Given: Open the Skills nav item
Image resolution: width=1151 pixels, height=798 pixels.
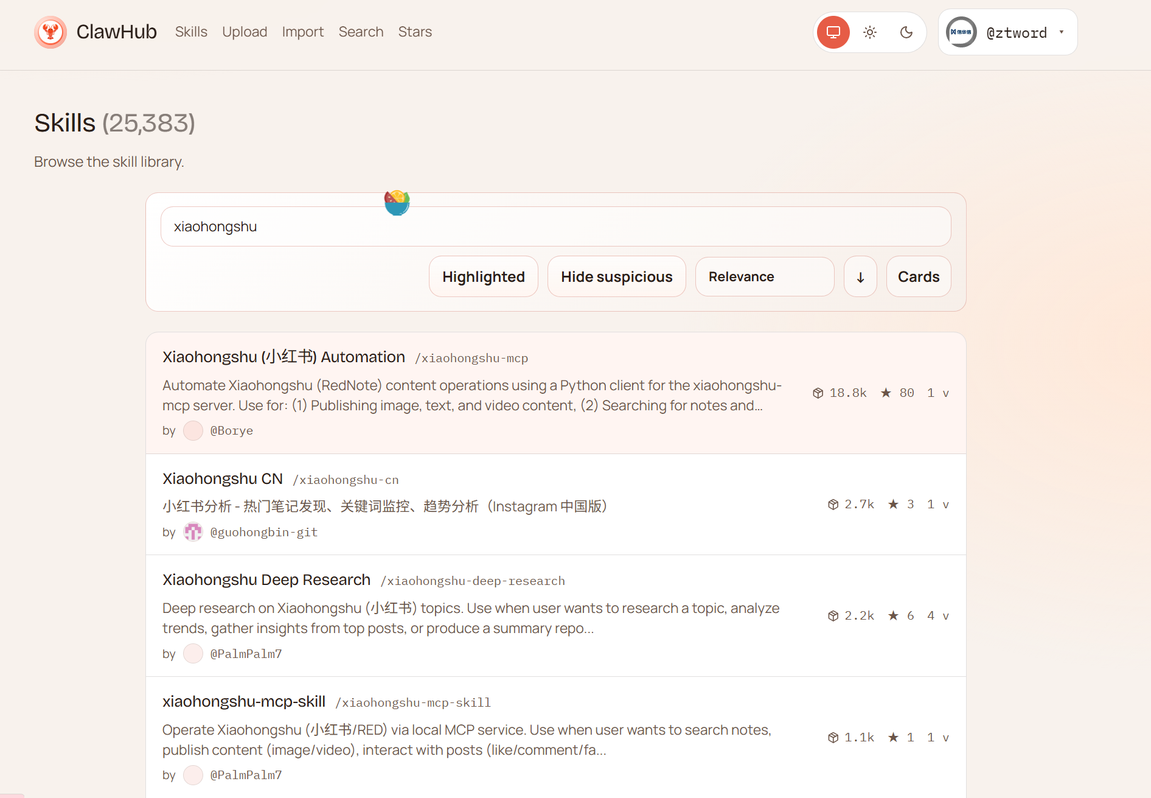Looking at the screenshot, I should tap(191, 32).
